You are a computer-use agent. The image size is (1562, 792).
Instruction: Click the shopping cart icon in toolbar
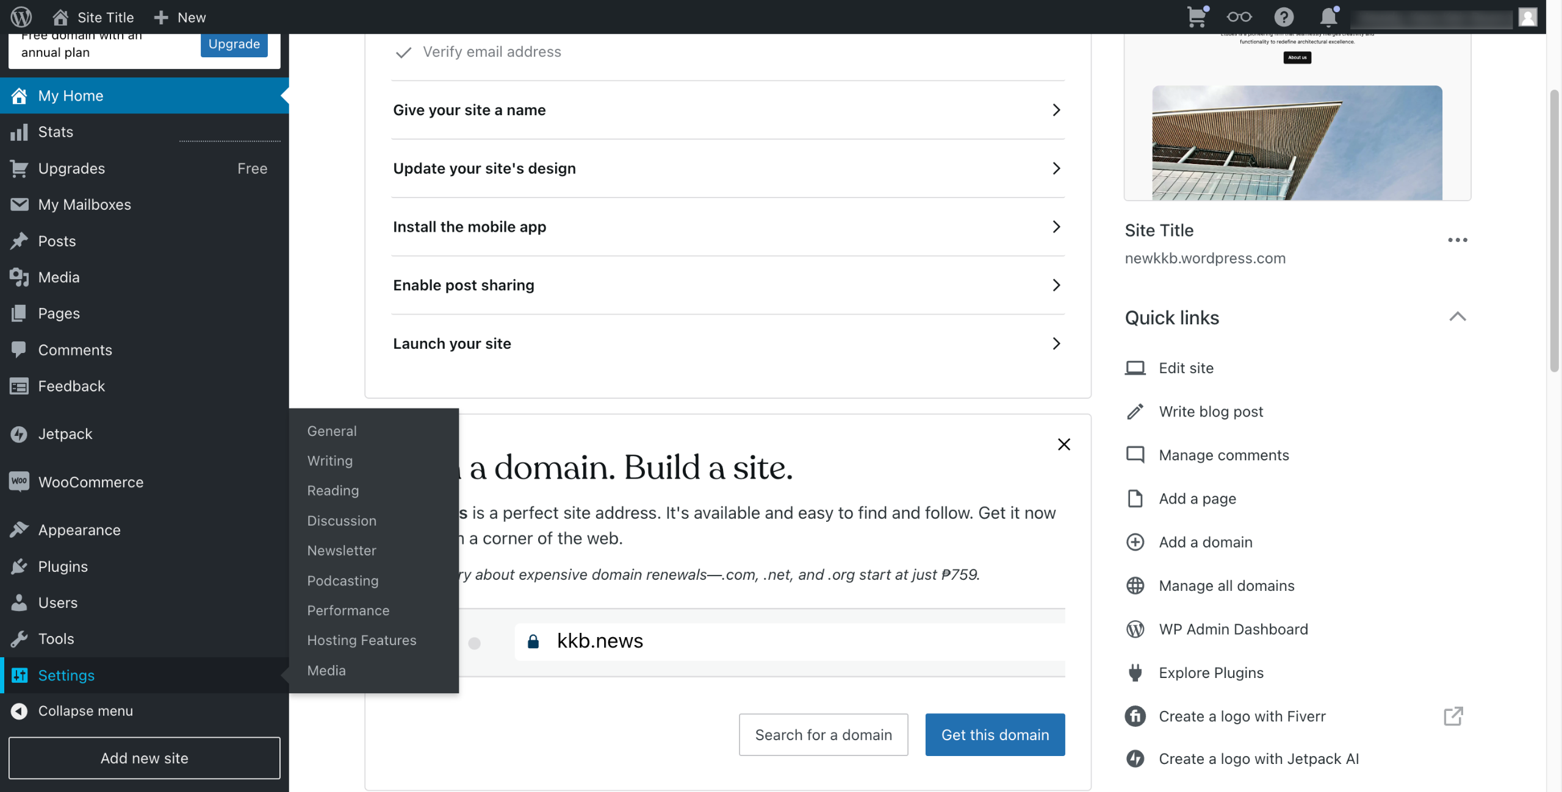tap(1197, 17)
